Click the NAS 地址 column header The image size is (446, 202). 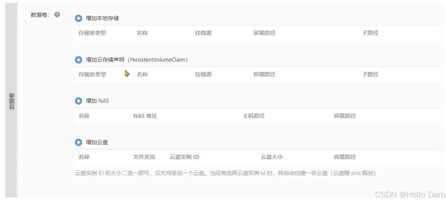(145, 116)
